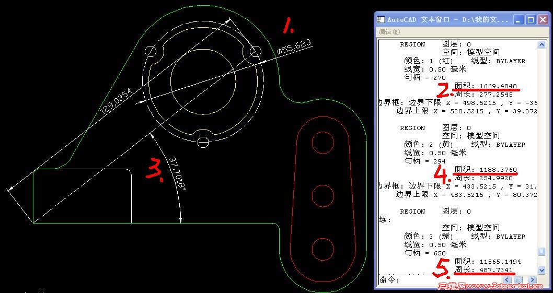Viewport: 553px width, 293px height.
Task: Click the 续: prompt text
Action: [x=385, y=220]
